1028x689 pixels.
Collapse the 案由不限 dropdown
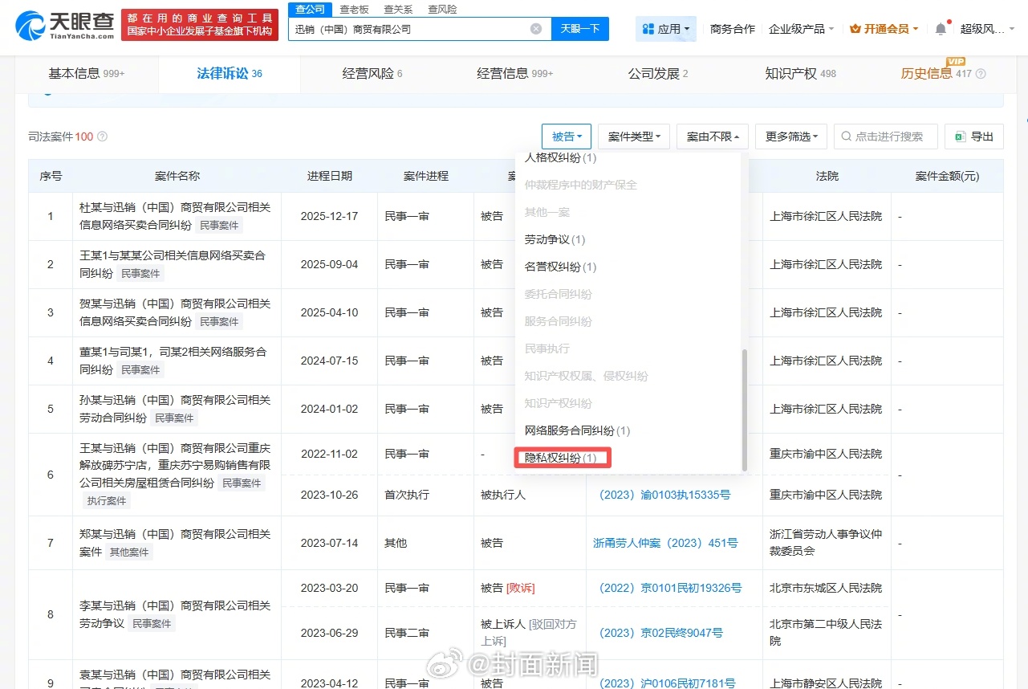tap(713, 137)
